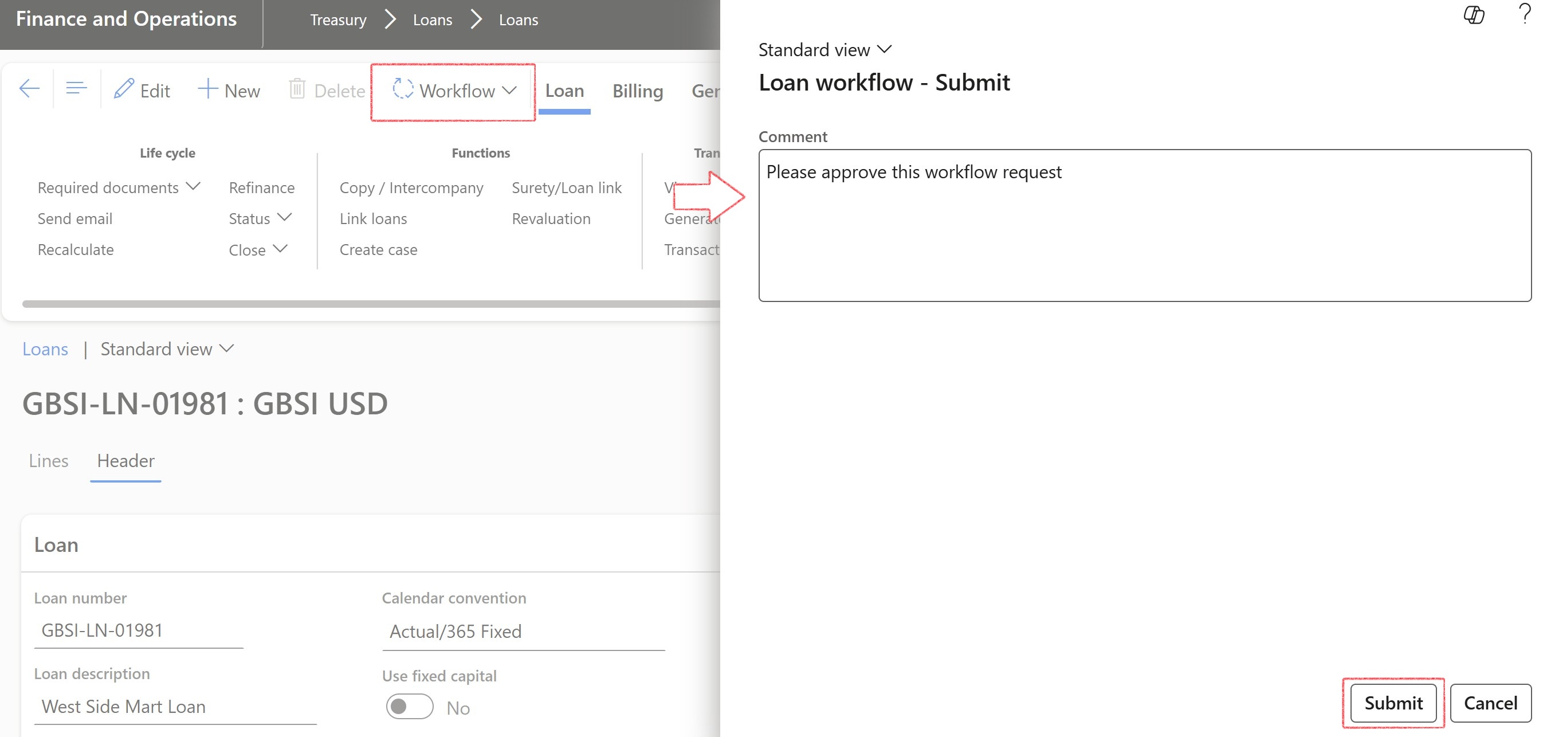Click Treasury in breadcrumb
The height and width of the screenshot is (737, 1543).
(x=339, y=20)
